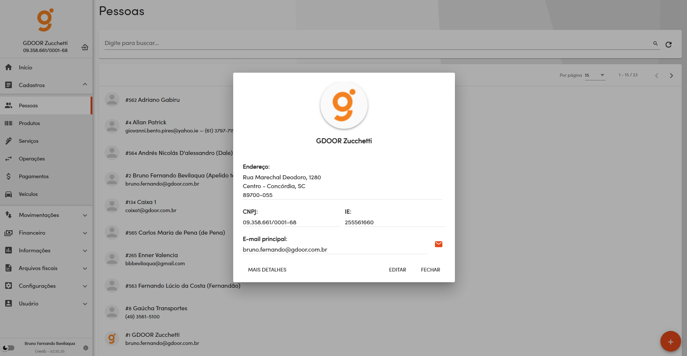
Task: Open Operações menu item
Action: click(46, 159)
